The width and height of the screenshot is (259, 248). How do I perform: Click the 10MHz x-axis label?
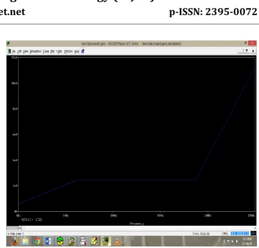click(114, 215)
